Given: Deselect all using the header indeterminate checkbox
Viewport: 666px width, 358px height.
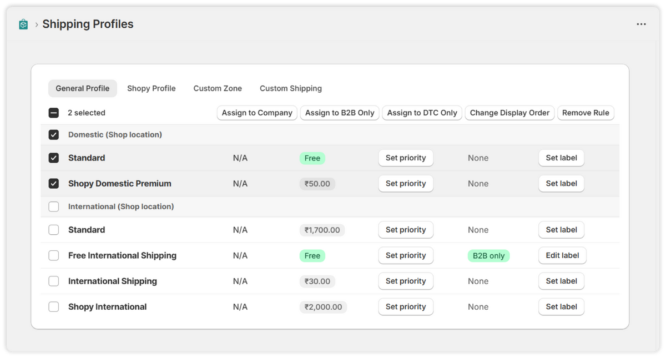Looking at the screenshot, I should coord(54,113).
